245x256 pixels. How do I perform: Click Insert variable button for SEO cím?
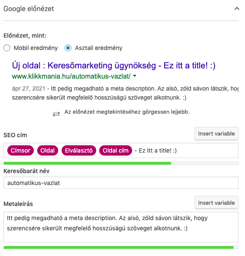click(216, 134)
